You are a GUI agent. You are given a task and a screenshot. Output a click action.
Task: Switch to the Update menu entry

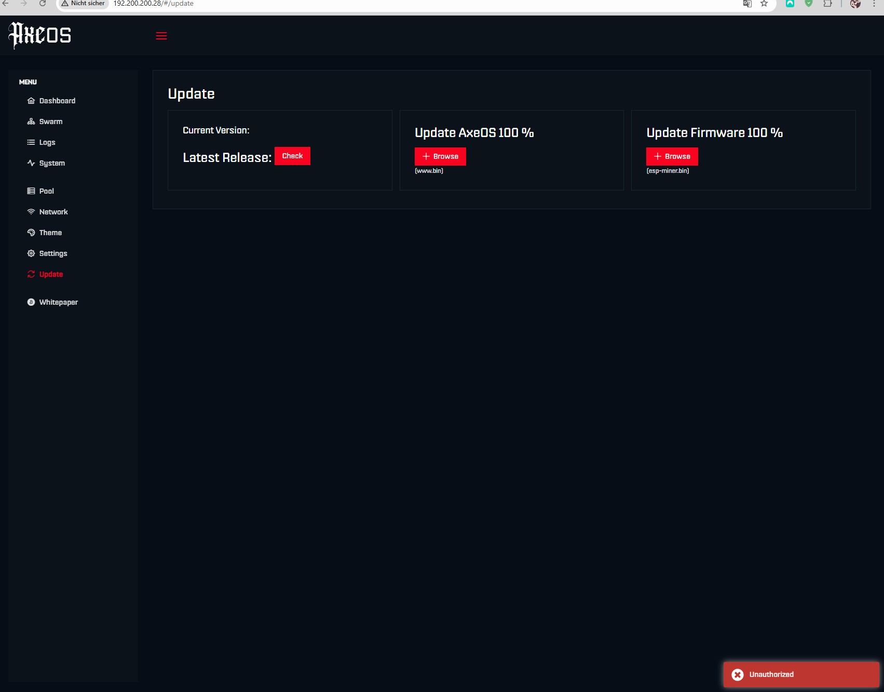point(51,274)
